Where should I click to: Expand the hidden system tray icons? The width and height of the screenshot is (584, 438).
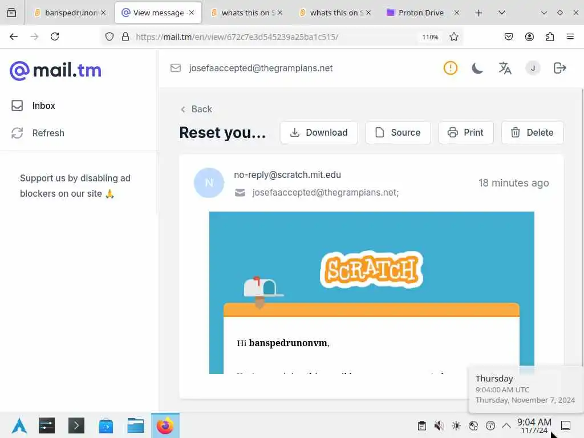[506, 425]
